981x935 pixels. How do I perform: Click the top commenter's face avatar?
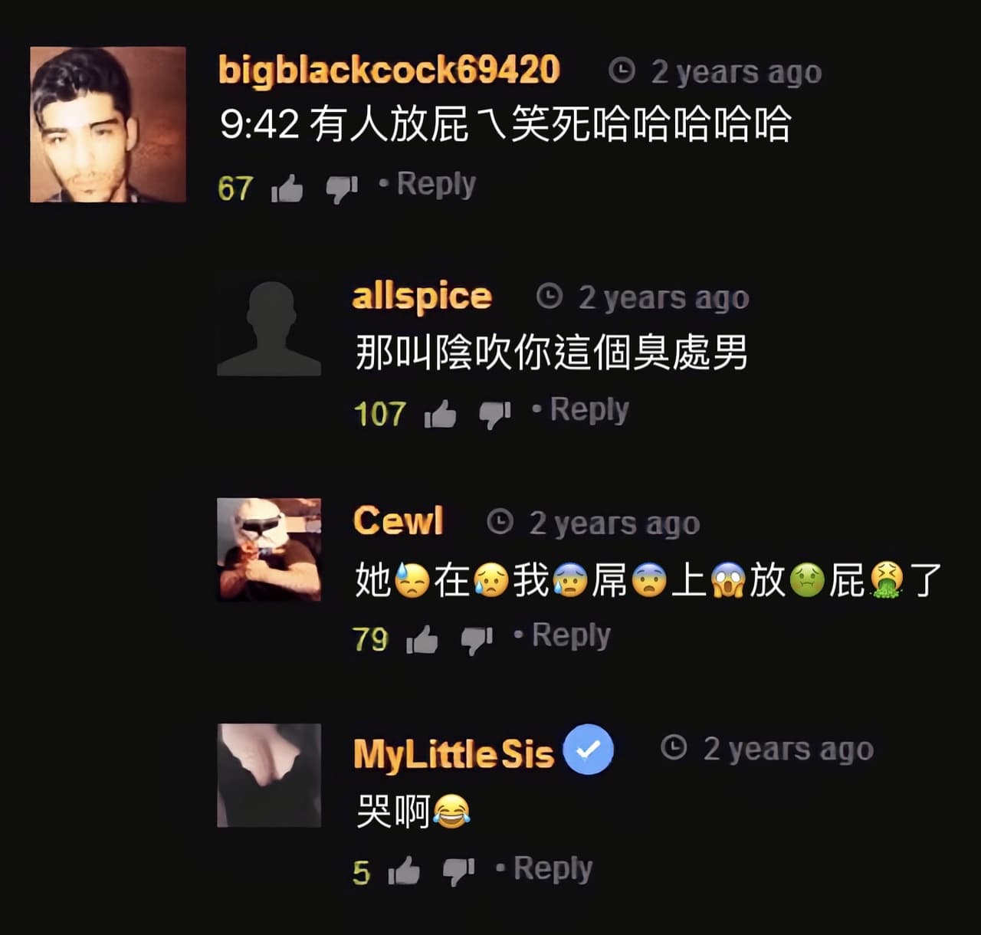click(x=108, y=124)
